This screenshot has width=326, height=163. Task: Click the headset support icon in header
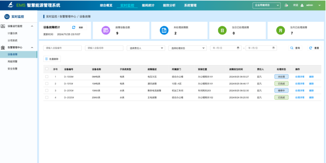(x=286, y=5)
